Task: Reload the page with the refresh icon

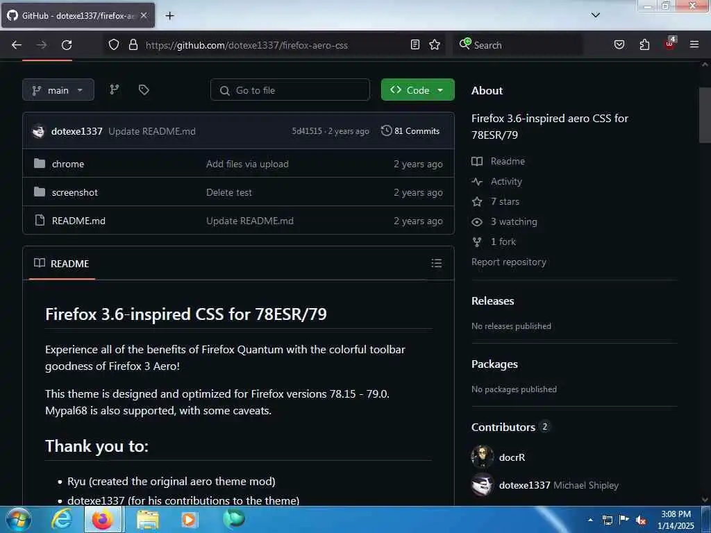Action: coord(67,45)
